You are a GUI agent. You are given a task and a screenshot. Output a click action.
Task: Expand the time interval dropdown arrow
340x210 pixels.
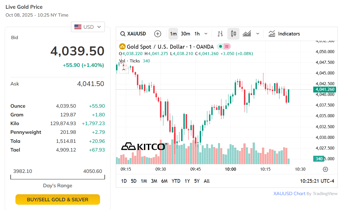(206, 34)
